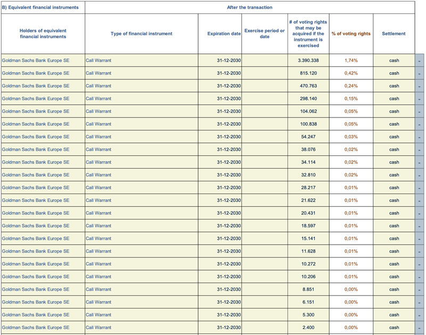Screen dimensions: 426x335
Task: Click the minus button beside the 104.062 row
Action: [x=420, y=112]
